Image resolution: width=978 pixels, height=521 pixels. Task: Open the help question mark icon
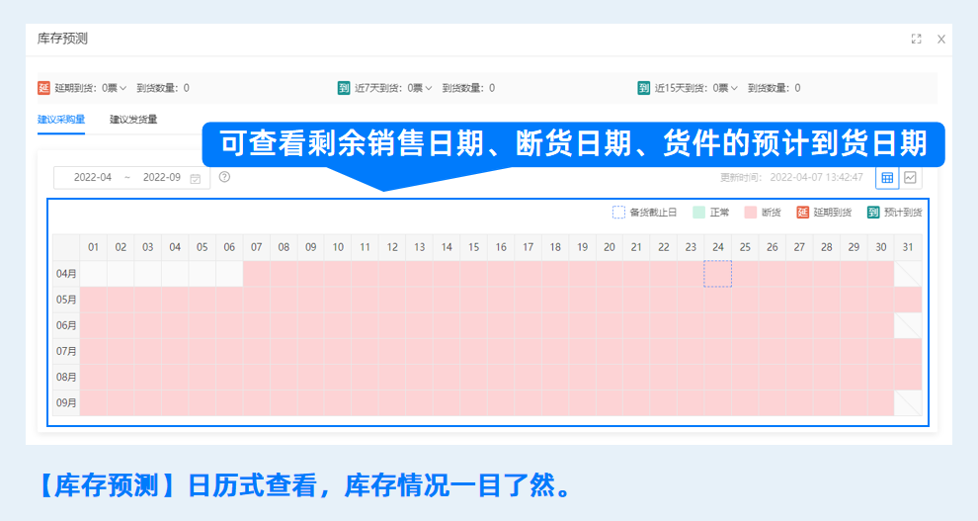pyautogui.click(x=224, y=177)
